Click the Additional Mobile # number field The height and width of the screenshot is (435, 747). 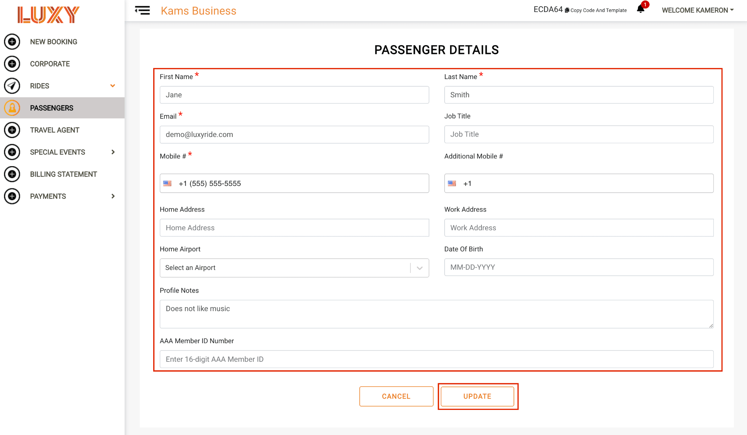[579, 183]
